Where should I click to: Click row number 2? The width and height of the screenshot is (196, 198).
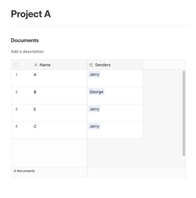[16, 92]
